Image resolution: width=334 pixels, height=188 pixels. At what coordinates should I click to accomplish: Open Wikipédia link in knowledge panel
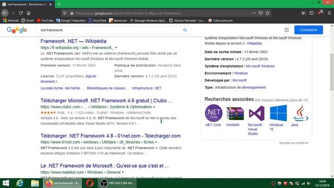pyautogui.click(x=254, y=43)
